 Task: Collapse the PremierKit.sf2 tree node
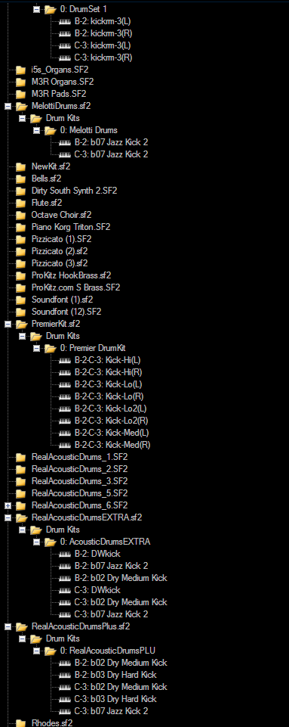coord(8,324)
